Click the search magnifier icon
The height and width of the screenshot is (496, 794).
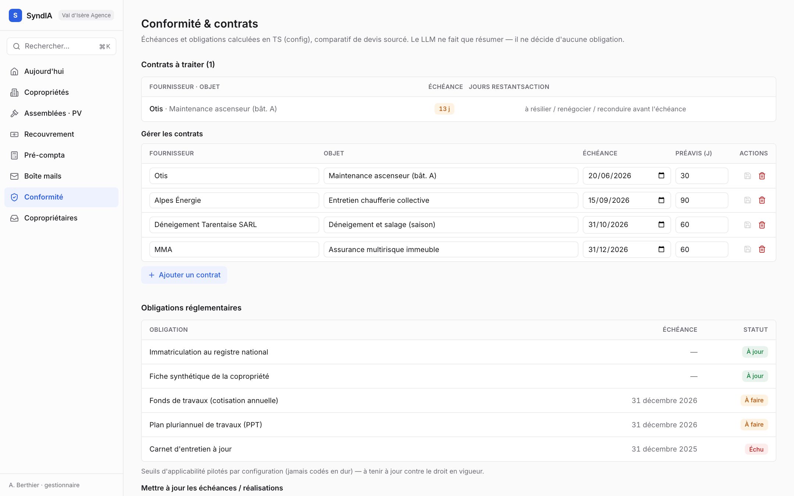coord(16,46)
